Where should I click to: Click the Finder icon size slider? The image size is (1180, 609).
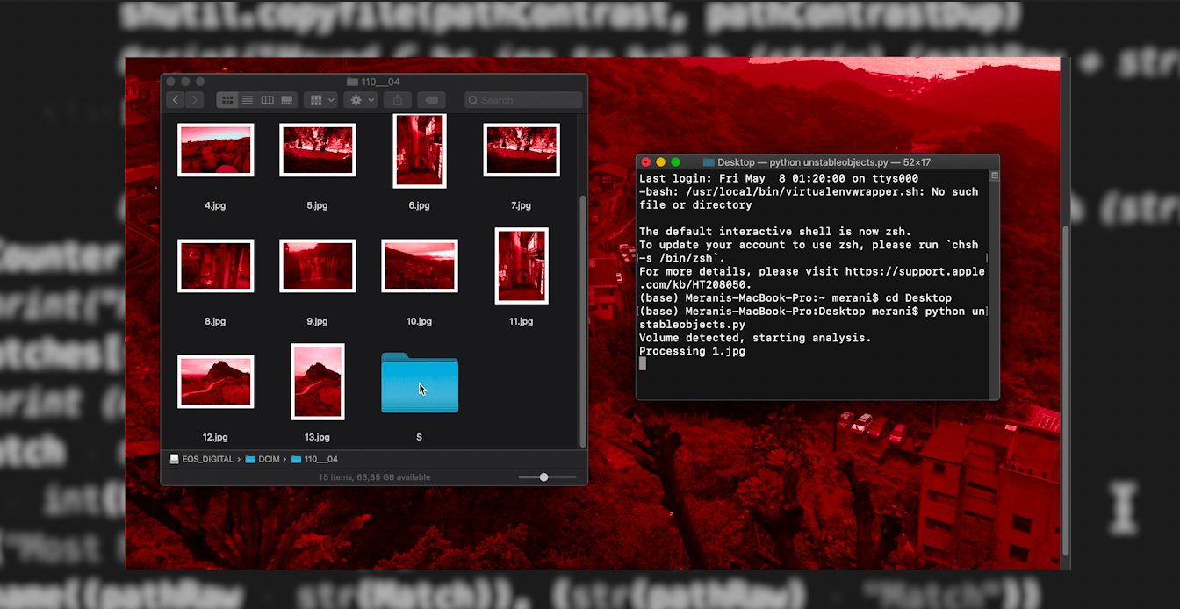543,477
